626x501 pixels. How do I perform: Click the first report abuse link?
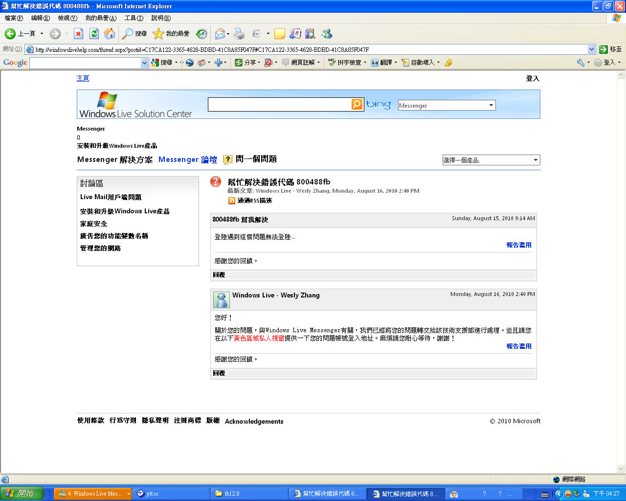pos(518,245)
